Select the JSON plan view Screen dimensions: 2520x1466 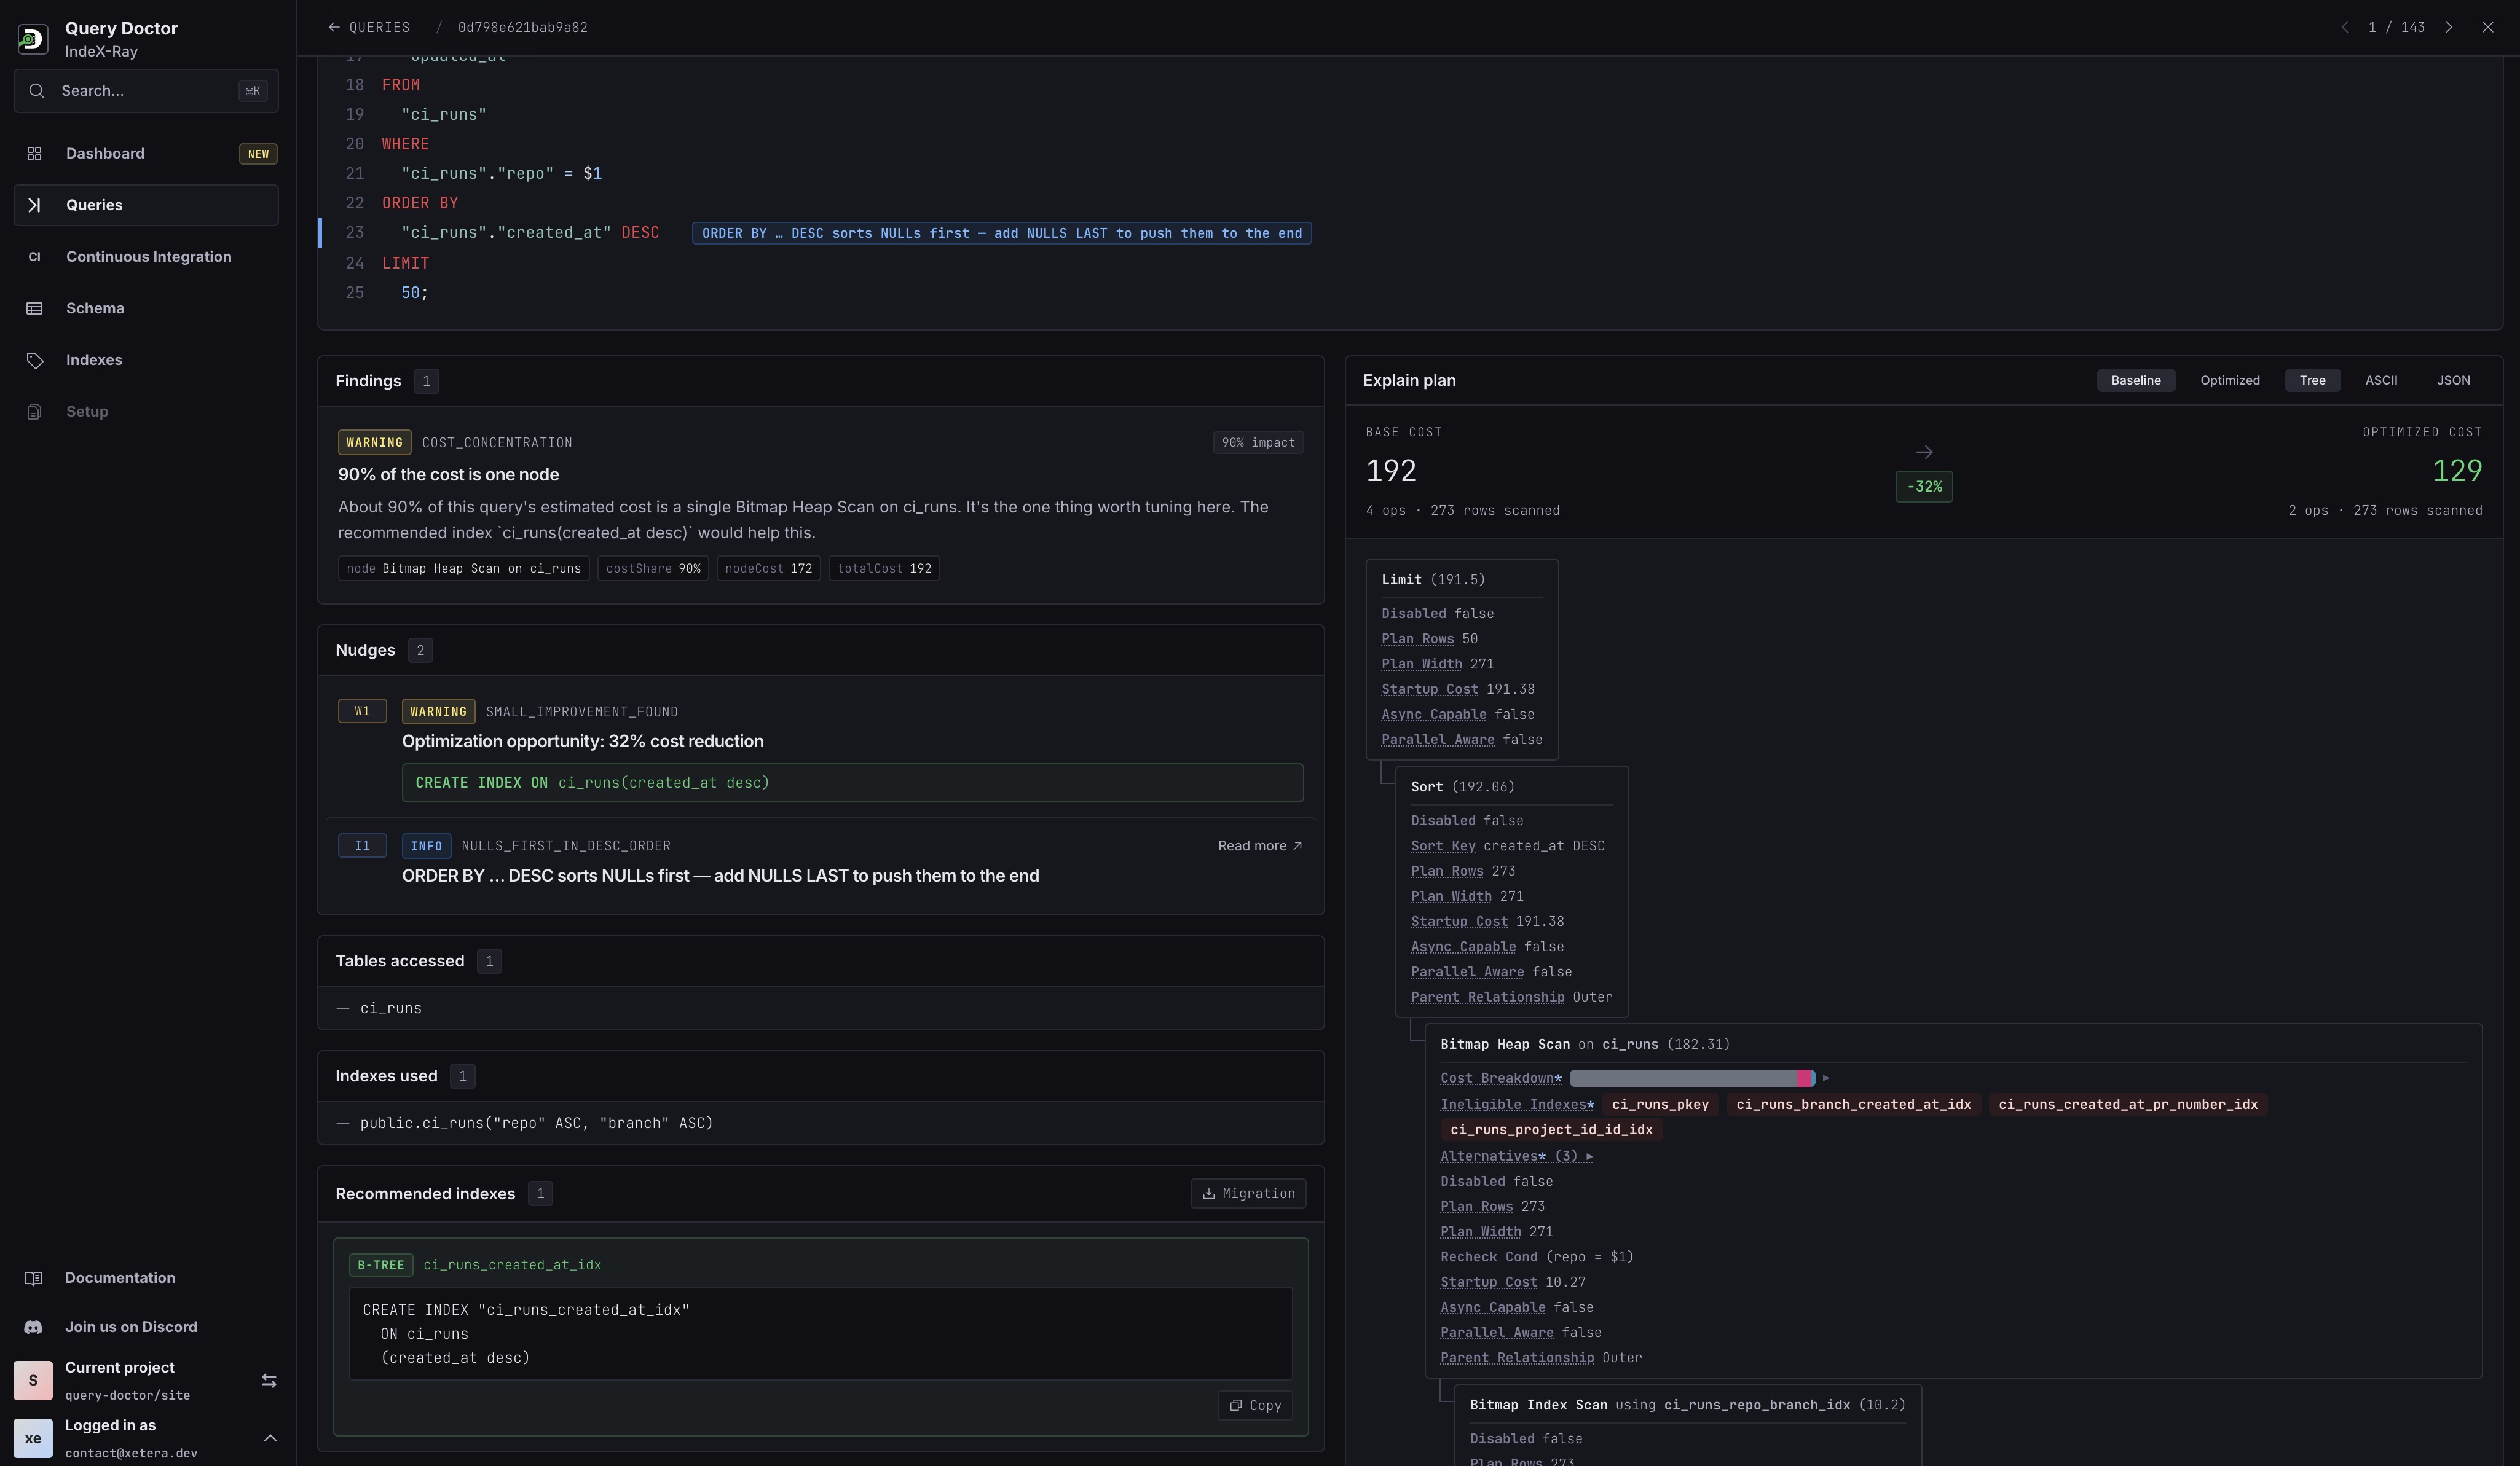click(x=2452, y=381)
